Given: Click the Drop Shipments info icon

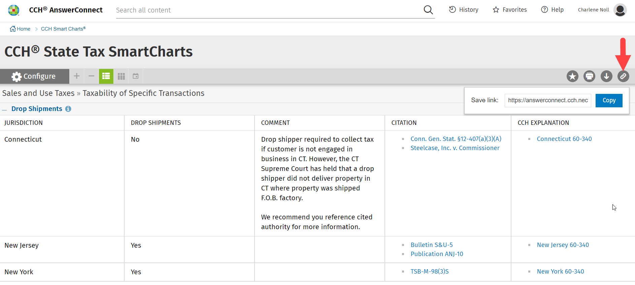Looking at the screenshot, I should 68,109.
